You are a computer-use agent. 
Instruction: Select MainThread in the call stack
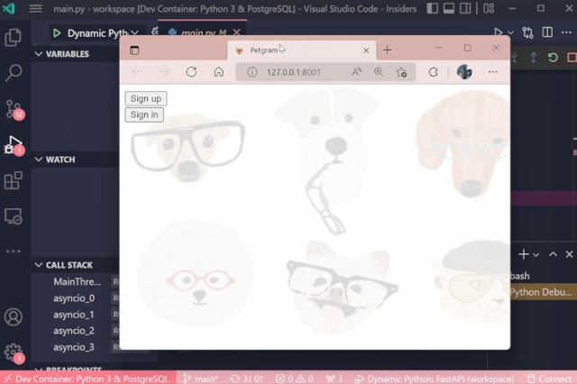pos(78,282)
